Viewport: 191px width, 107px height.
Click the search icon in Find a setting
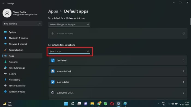40,24
